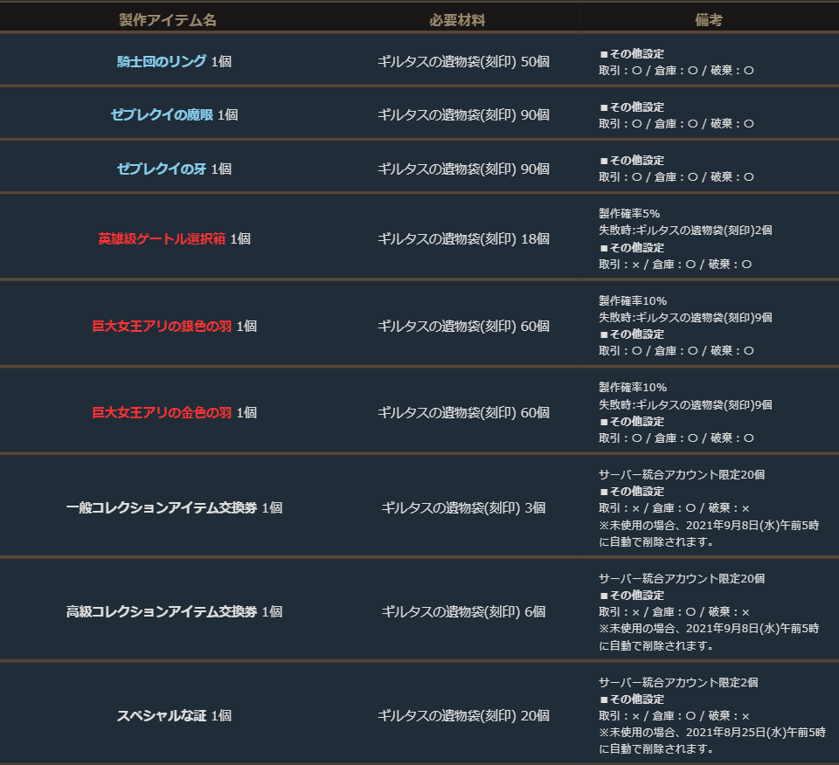The height and width of the screenshot is (765, 839).
Task: Click the ギルタスの遺物袋(刻印) 50個 material cell
Action: tap(463, 62)
